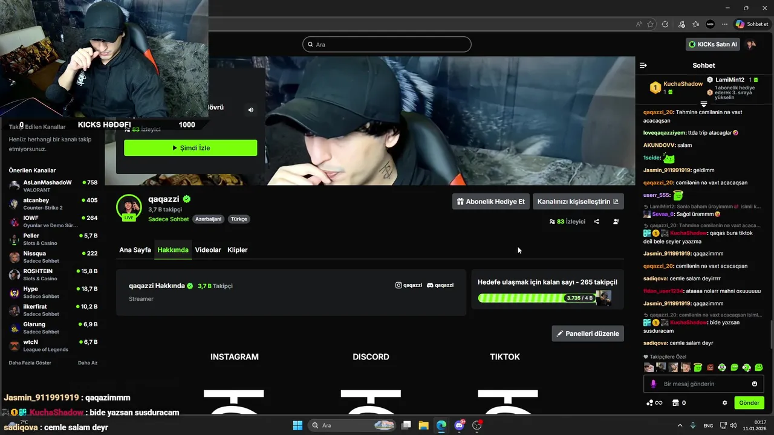Open Edge browser on taskbar

click(x=441, y=425)
